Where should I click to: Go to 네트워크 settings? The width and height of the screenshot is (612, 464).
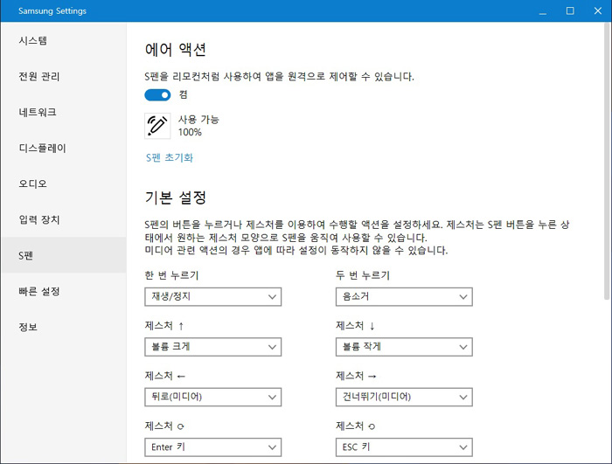click(x=64, y=113)
